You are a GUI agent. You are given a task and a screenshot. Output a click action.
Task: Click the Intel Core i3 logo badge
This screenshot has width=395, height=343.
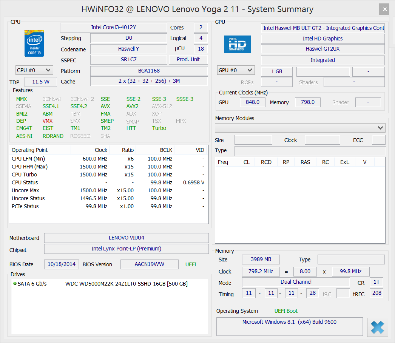click(x=34, y=43)
